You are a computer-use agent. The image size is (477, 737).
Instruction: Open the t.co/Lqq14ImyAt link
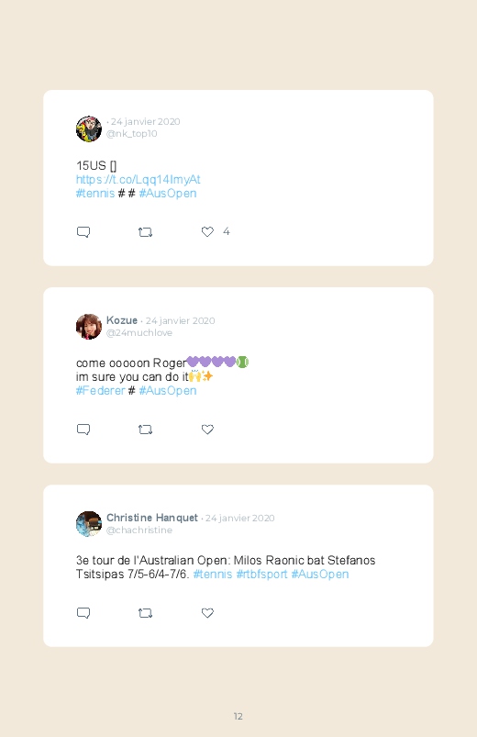[x=139, y=180]
